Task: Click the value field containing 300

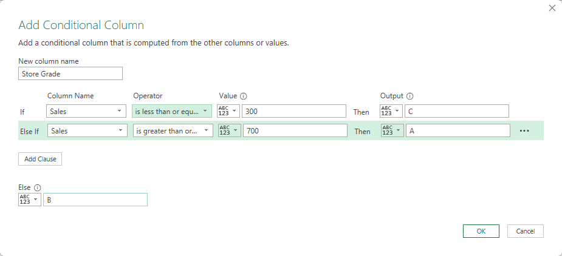Action: point(293,111)
